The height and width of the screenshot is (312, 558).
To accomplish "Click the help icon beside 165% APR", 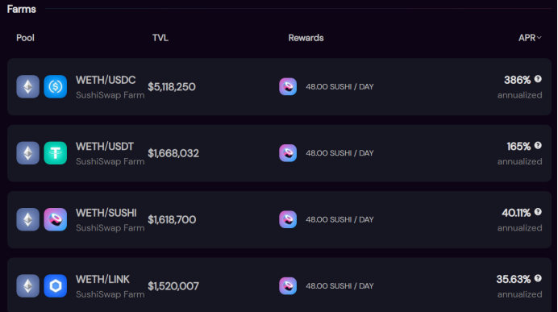I will pyautogui.click(x=538, y=145).
